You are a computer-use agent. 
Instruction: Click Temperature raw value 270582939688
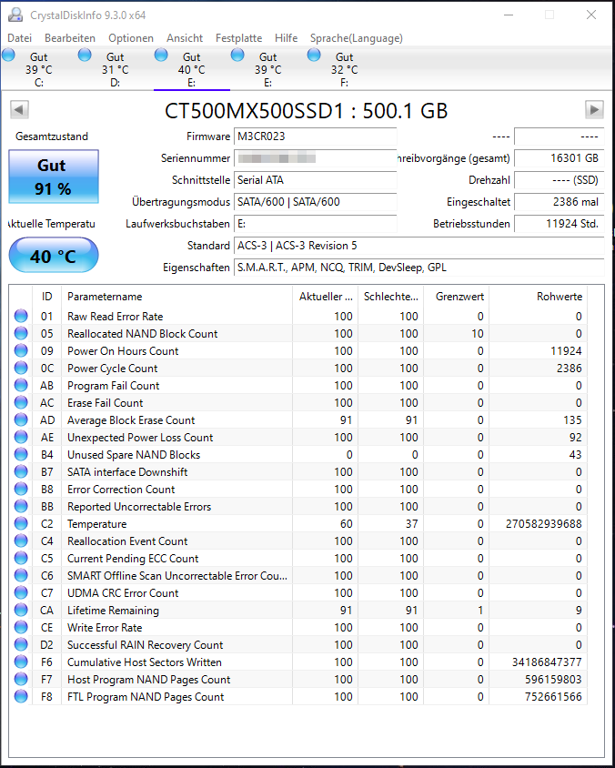pyautogui.click(x=543, y=523)
